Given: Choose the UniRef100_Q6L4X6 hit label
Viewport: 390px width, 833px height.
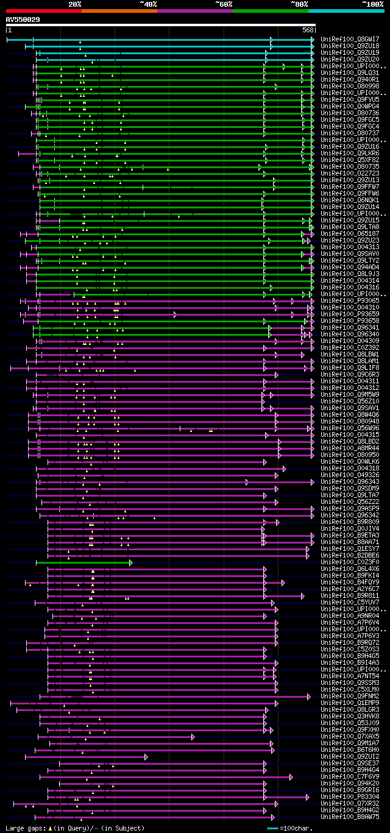Looking at the screenshot, I should click(x=350, y=569).
